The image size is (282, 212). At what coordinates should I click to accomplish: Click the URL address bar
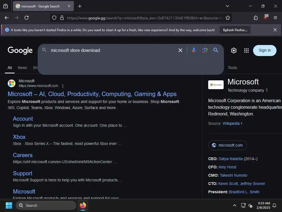click(145, 18)
